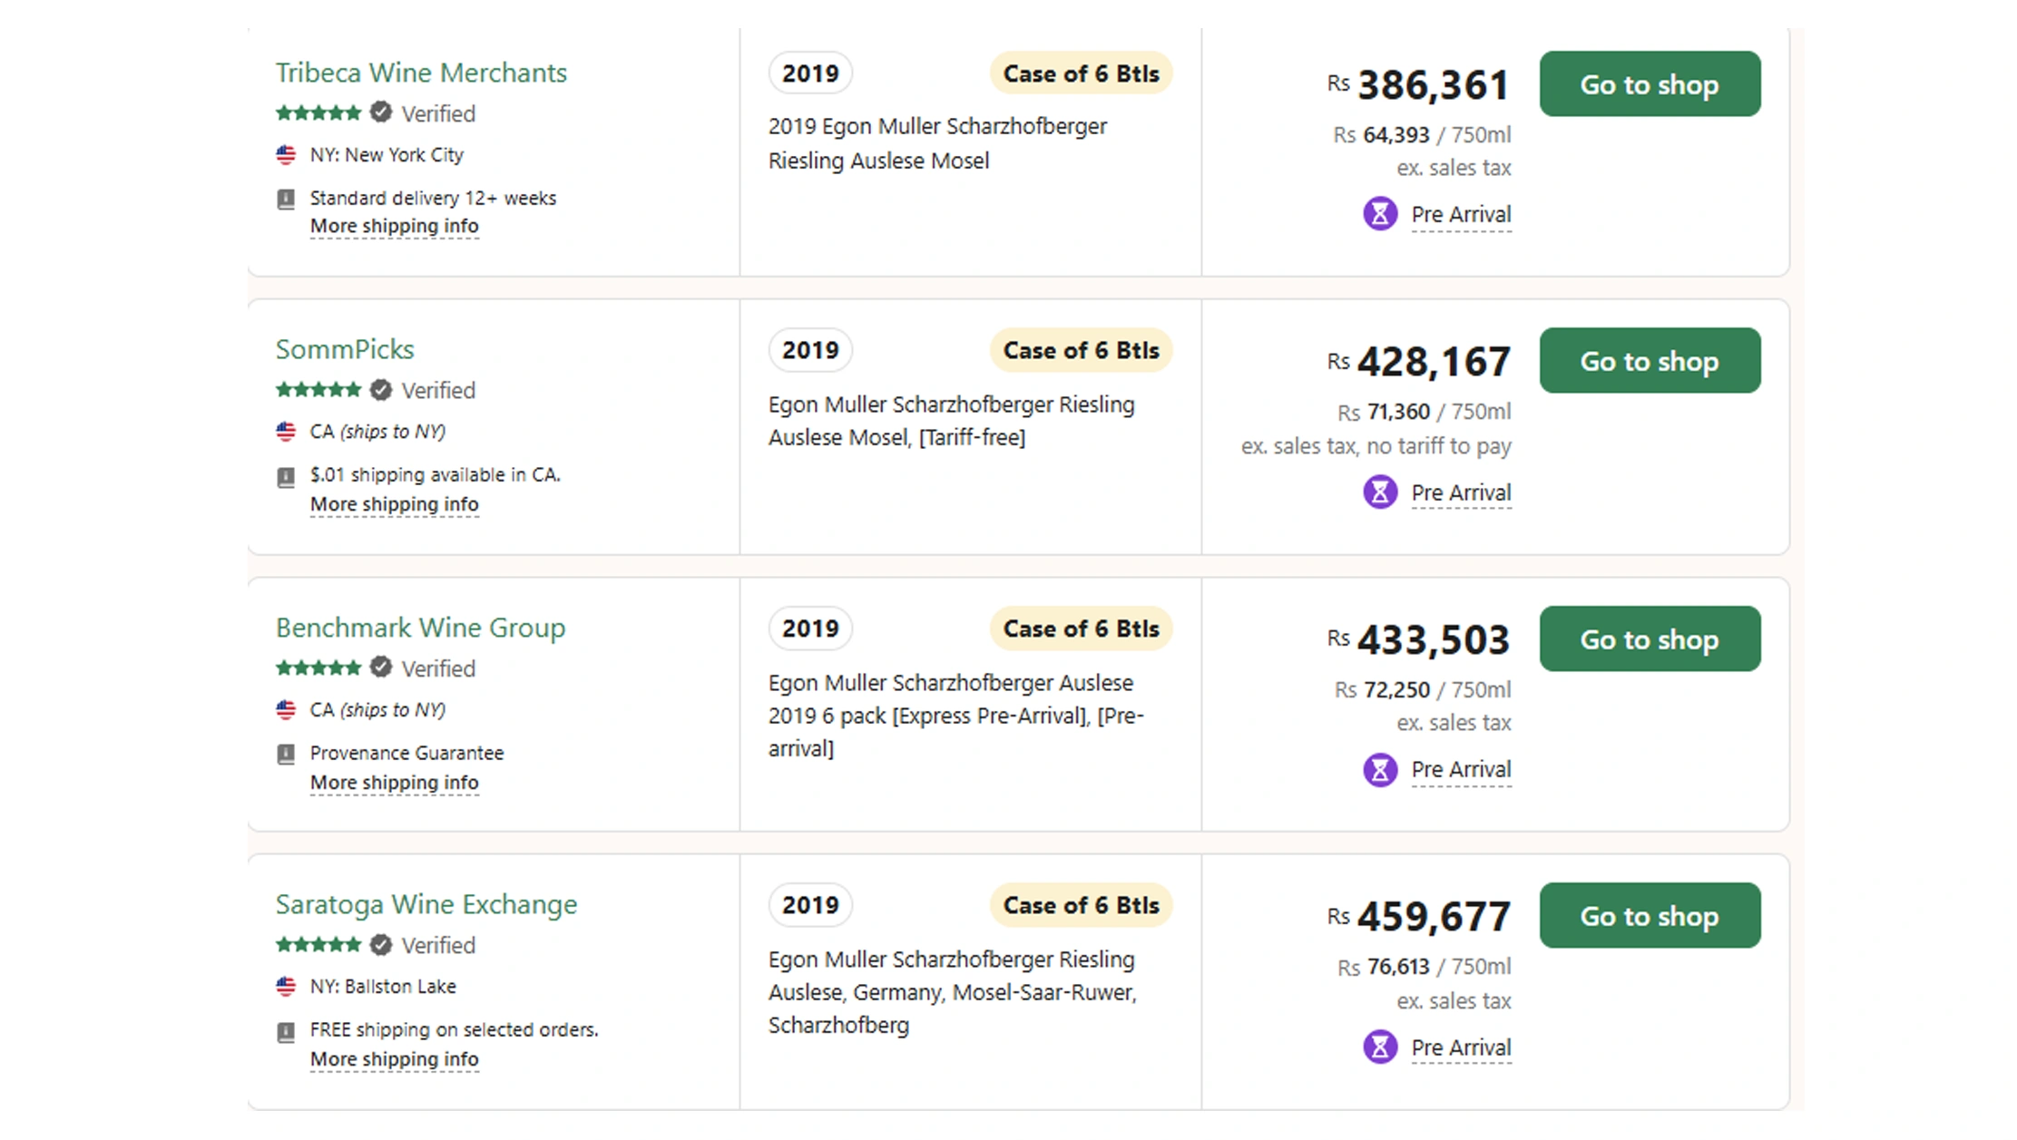Click the 2019 vintage badge in Saratoga row
2017x1140 pixels.
[x=810, y=905]
